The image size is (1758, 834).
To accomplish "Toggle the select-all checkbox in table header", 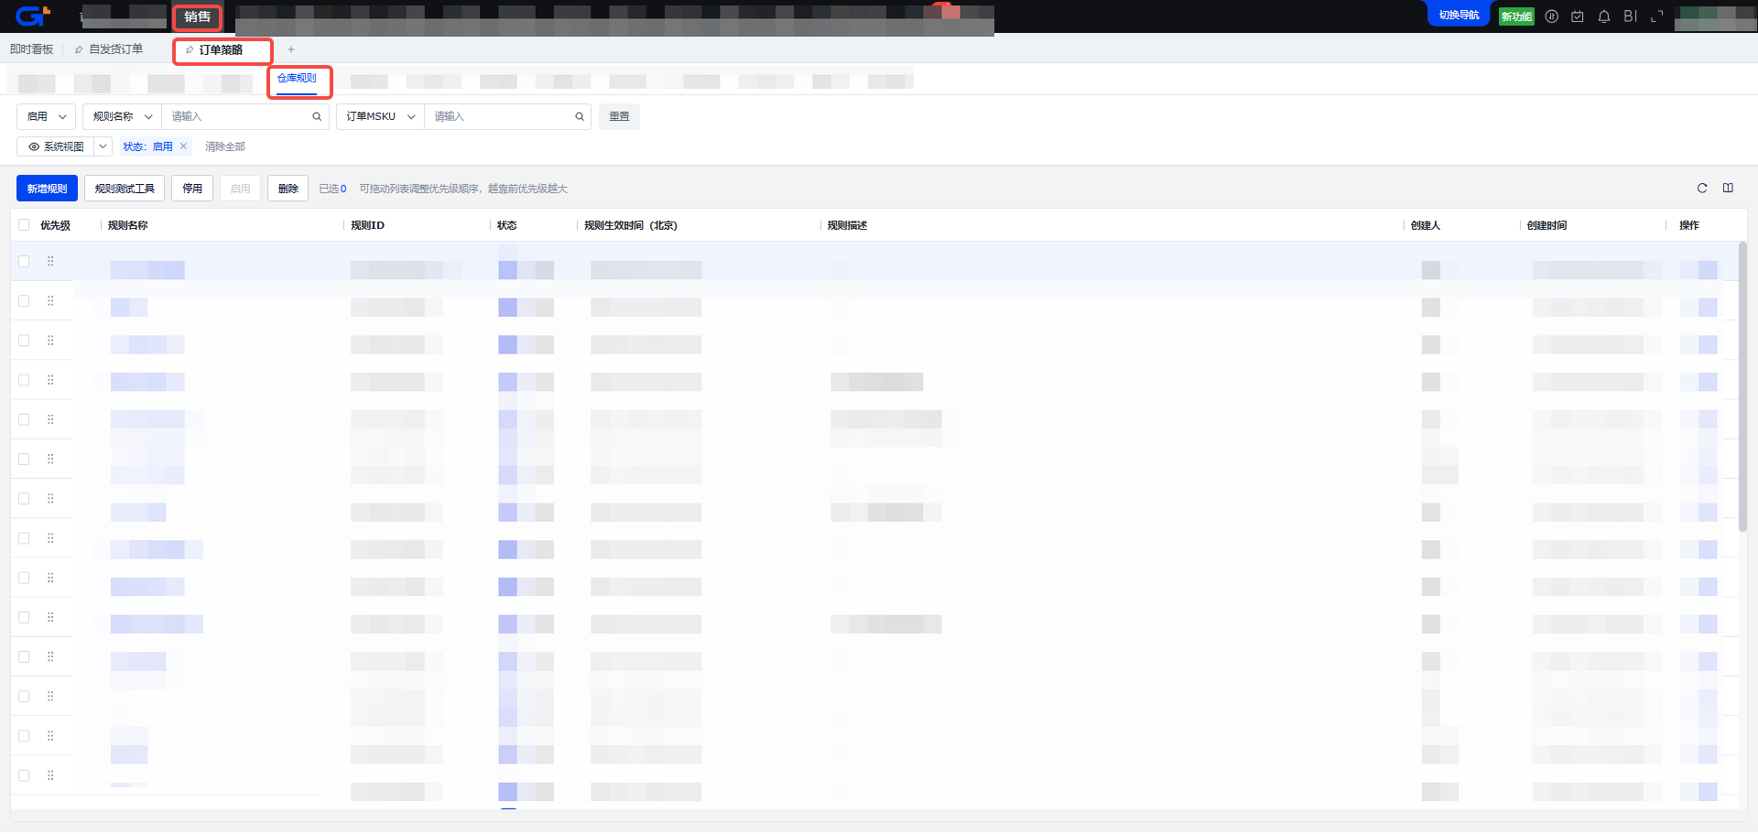I will pos(24,225).
